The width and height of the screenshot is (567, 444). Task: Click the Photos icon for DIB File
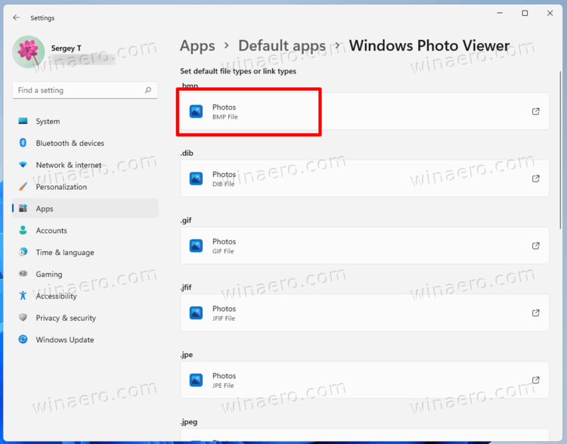pyautogui.click(x=196, y=179)
